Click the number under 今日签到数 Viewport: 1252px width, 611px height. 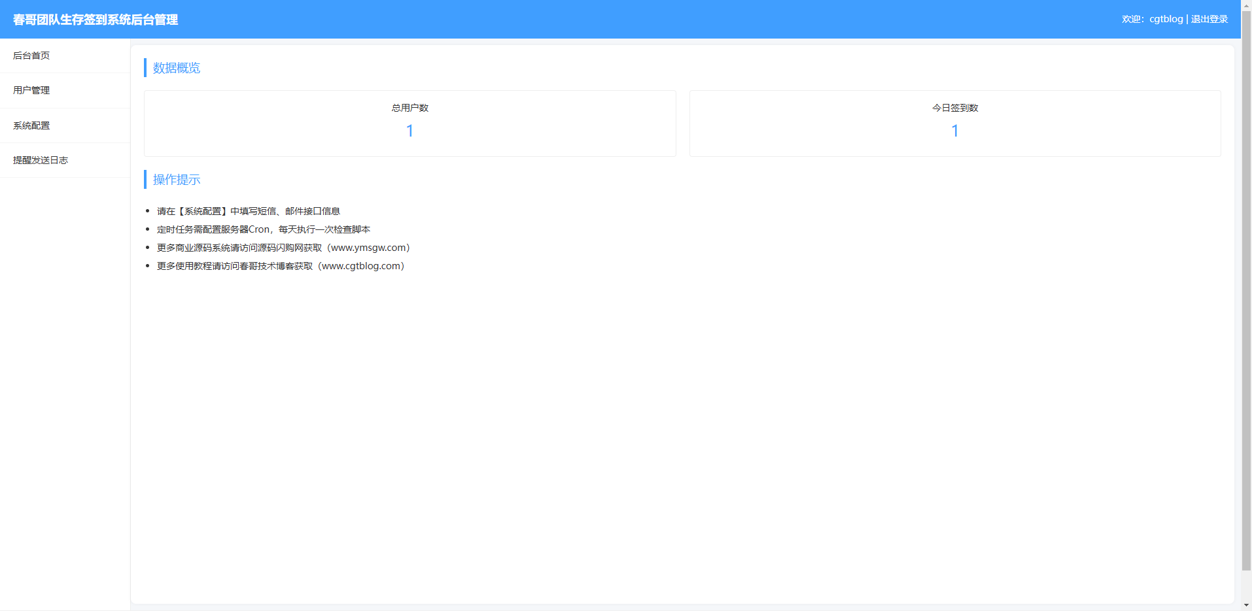click(955, 131)
